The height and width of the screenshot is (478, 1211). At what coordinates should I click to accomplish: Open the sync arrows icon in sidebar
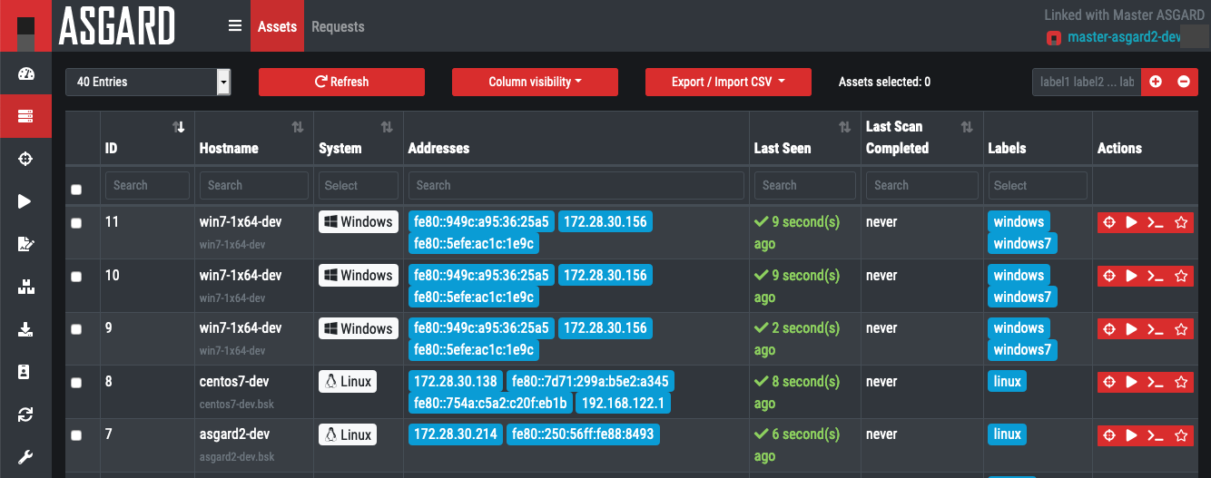coord(25,415)
